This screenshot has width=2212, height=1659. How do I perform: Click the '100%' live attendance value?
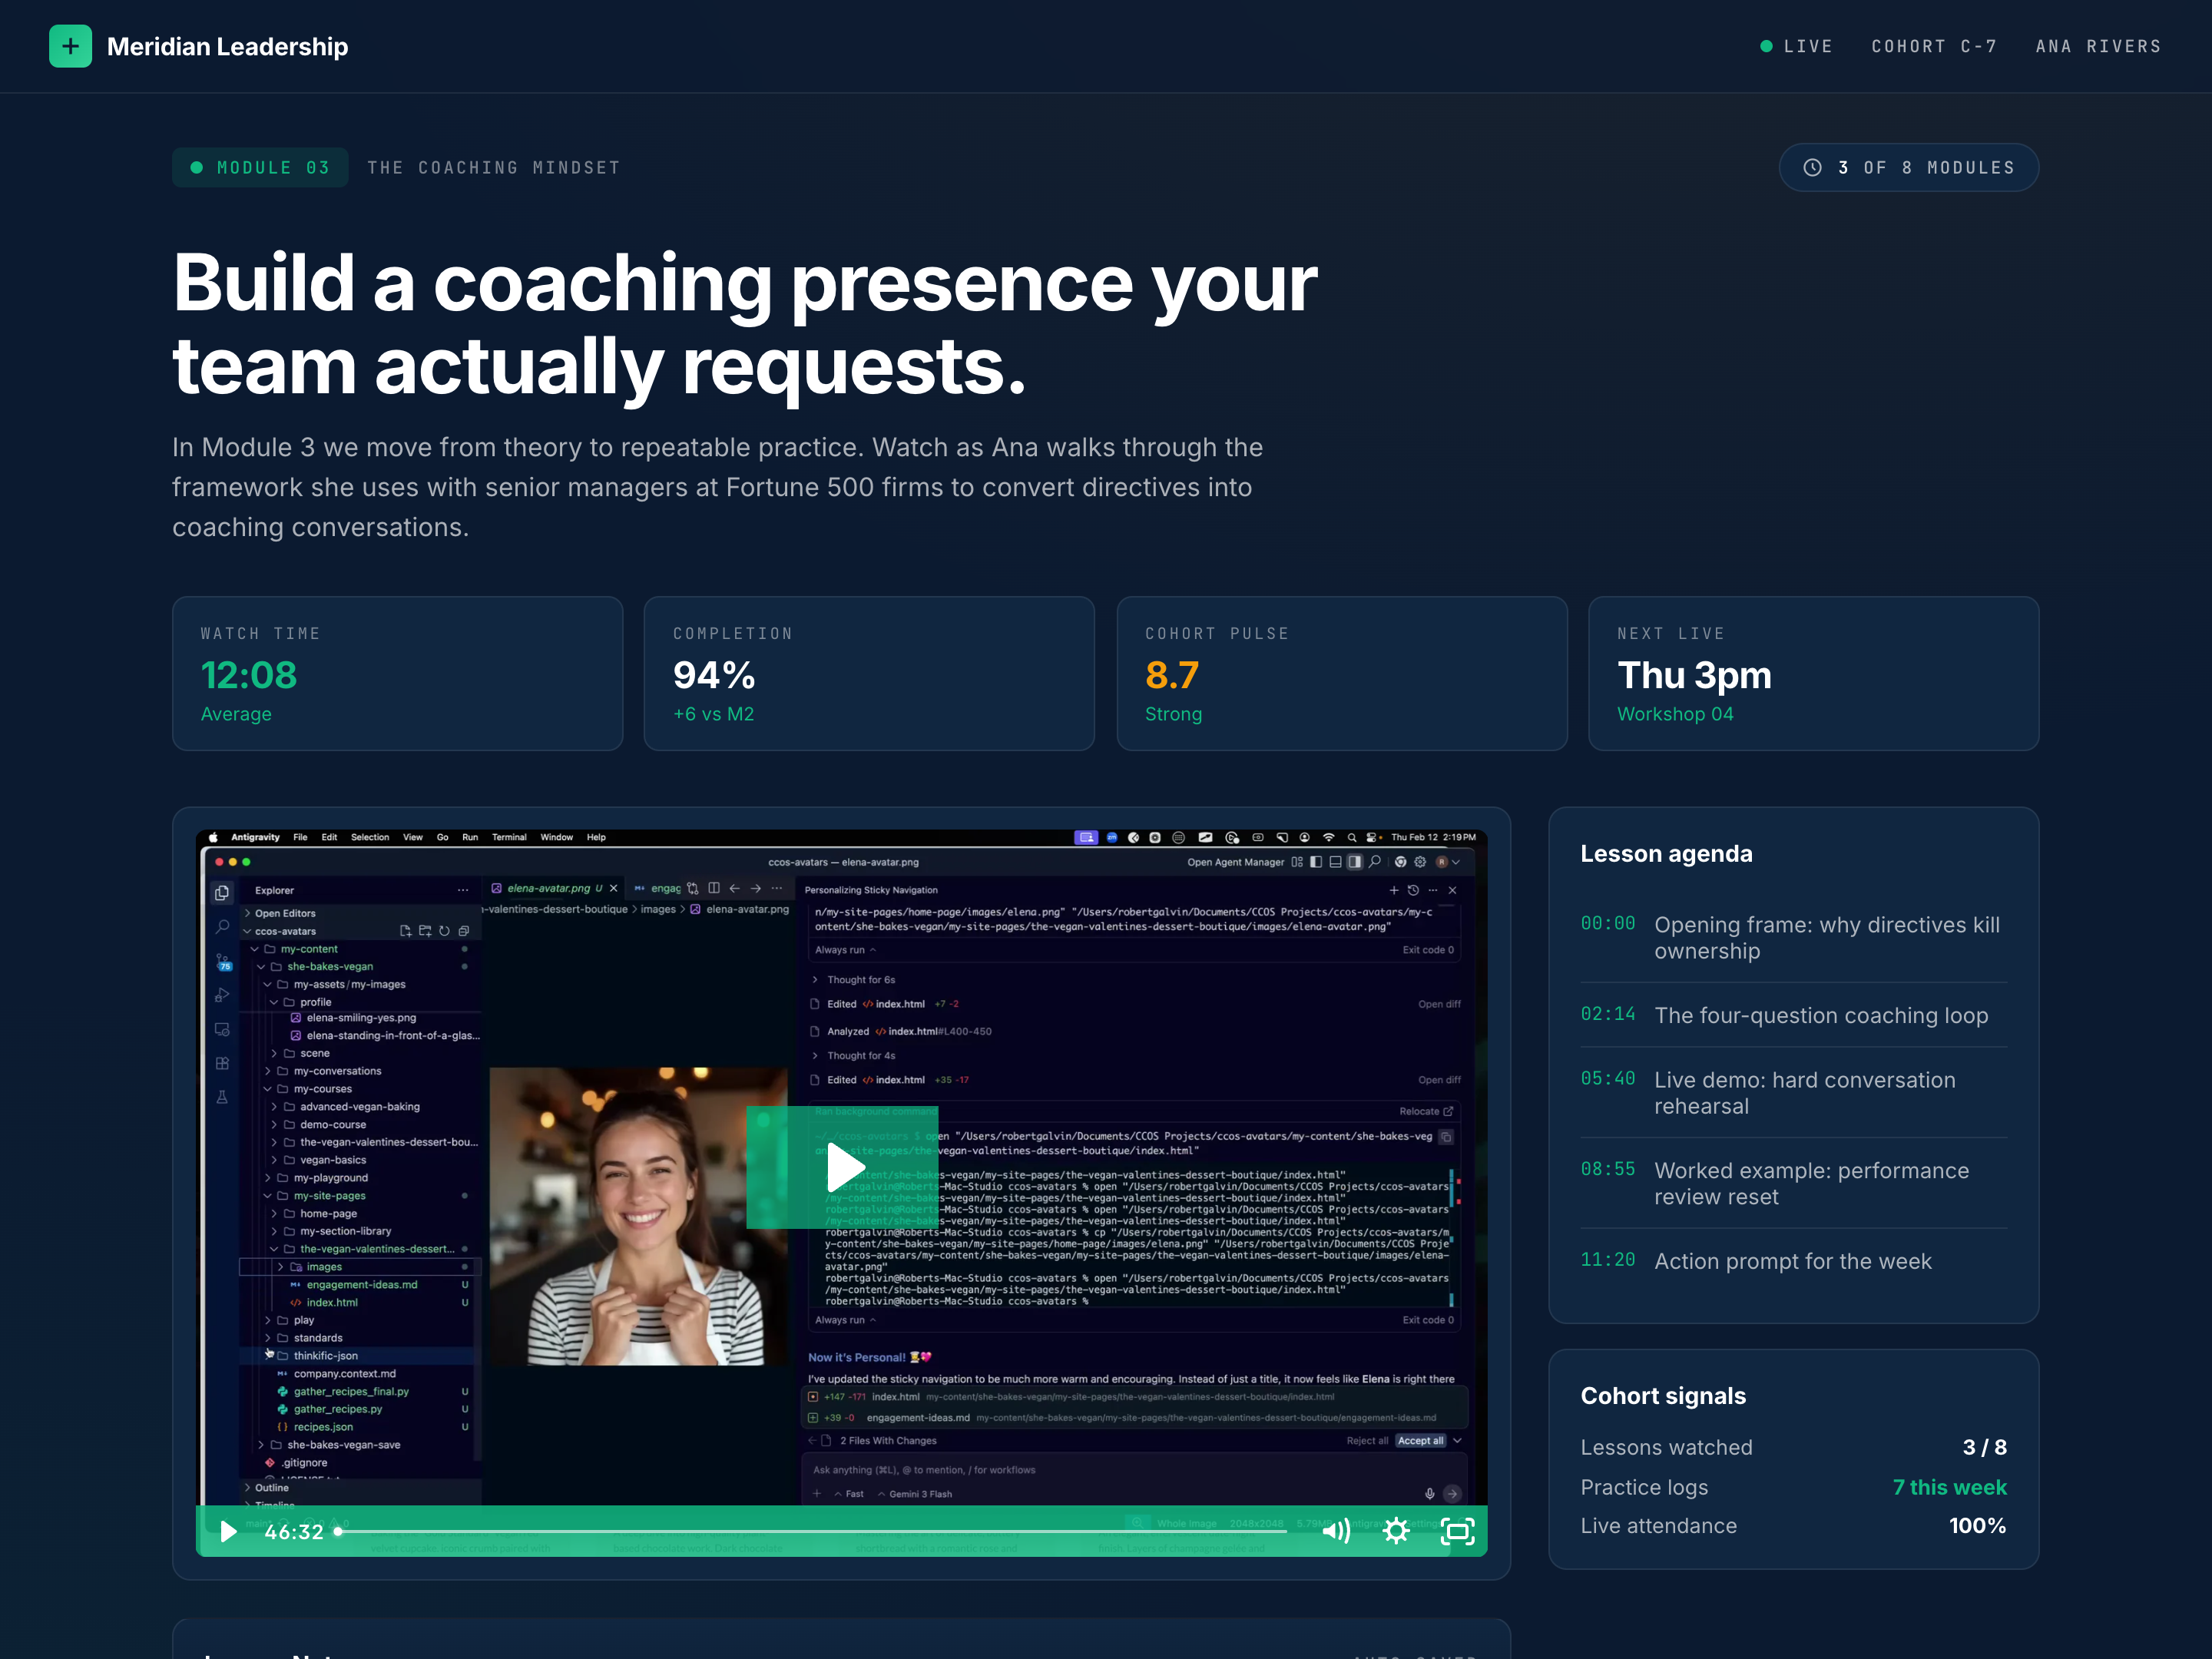1977,1525
